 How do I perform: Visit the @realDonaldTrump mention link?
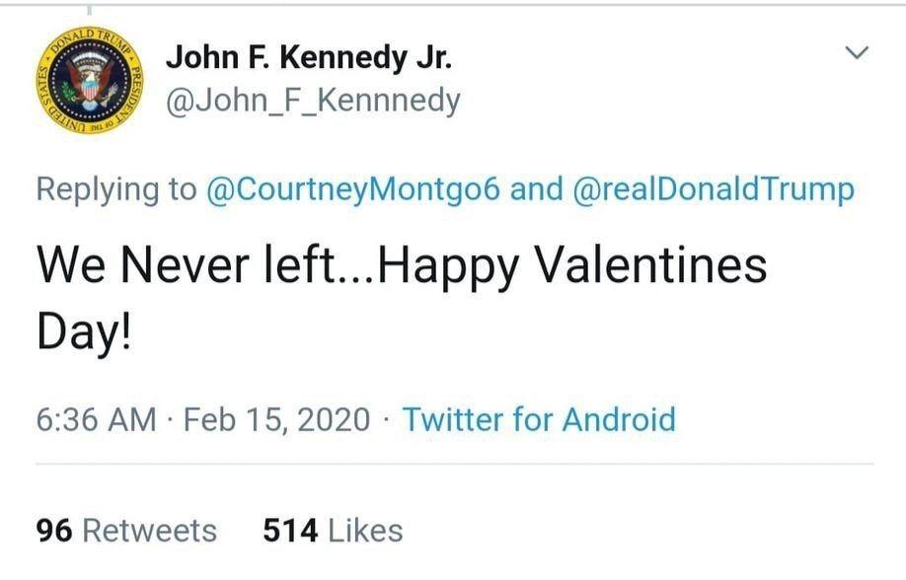(713, 188)
